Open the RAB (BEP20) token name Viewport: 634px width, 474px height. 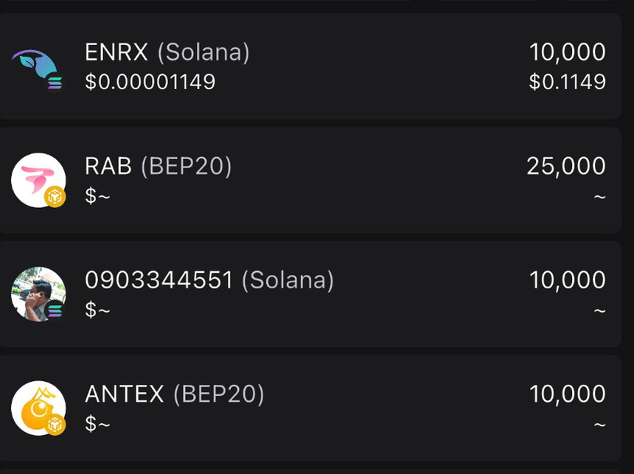point(158,167)
